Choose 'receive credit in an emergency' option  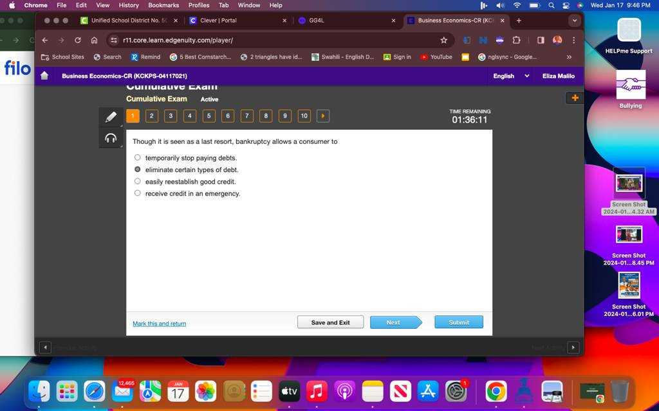[x=138, y=193]
